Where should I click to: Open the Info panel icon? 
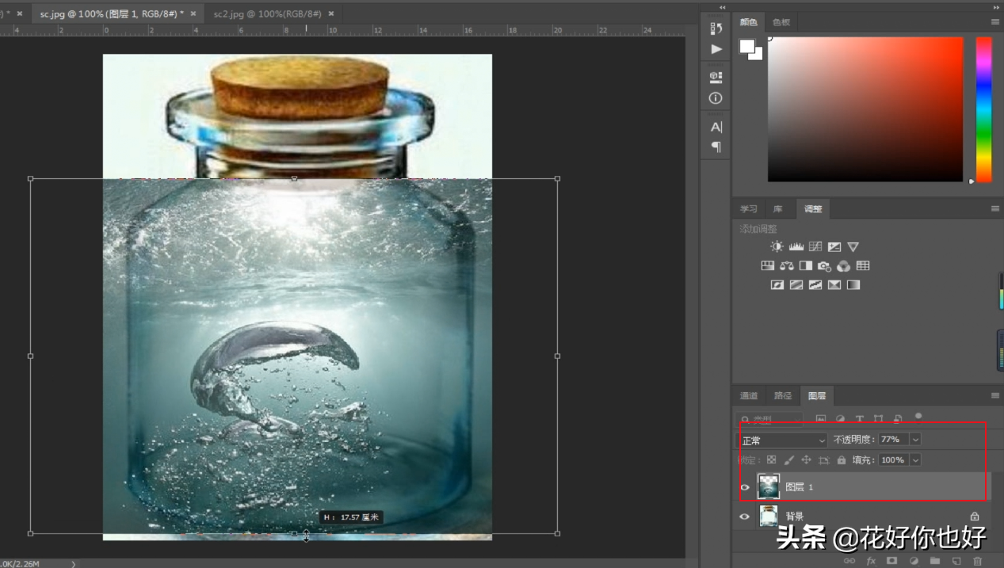(716, 98)
